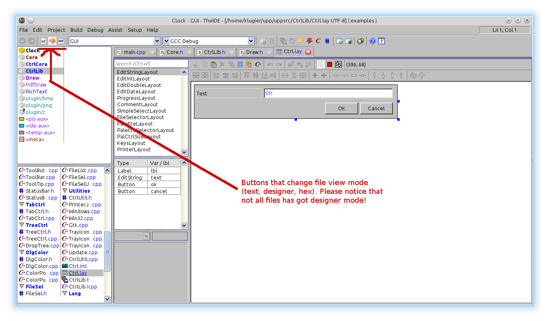Screen dimensions: 549x321
Task: Switch file view to hex mode
Action: point(61,41)
